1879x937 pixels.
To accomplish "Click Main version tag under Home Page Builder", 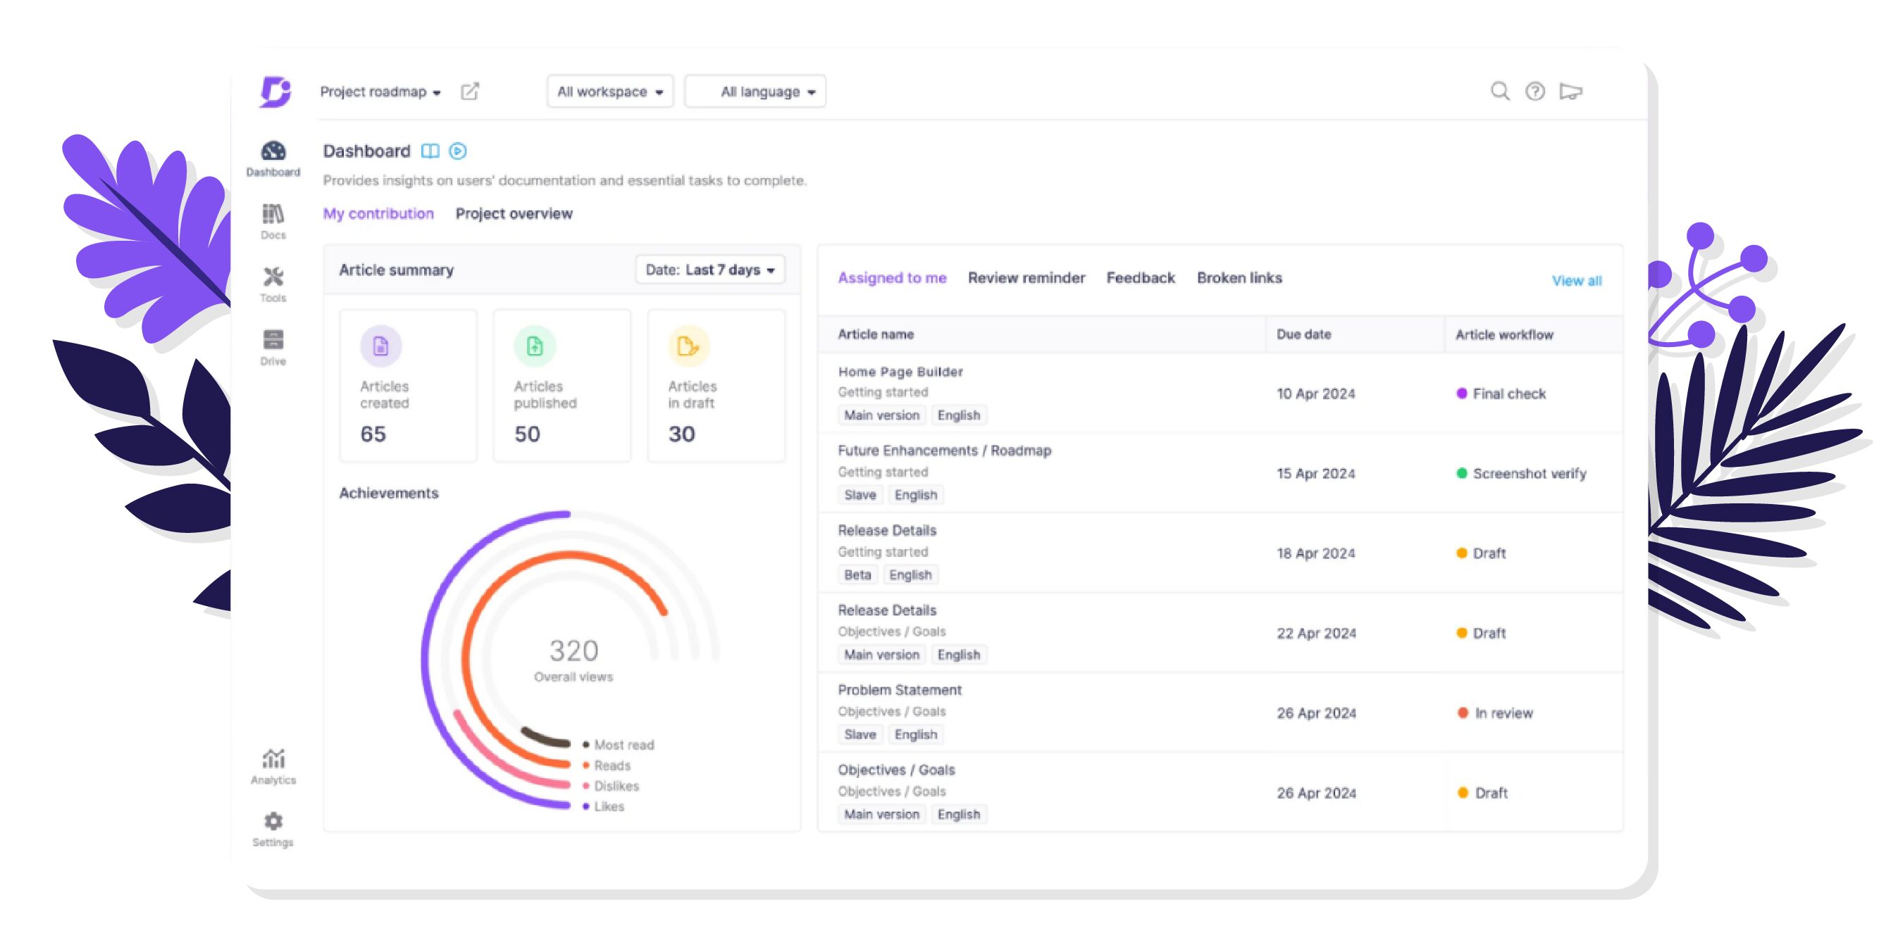I will (x=881, y=415).
